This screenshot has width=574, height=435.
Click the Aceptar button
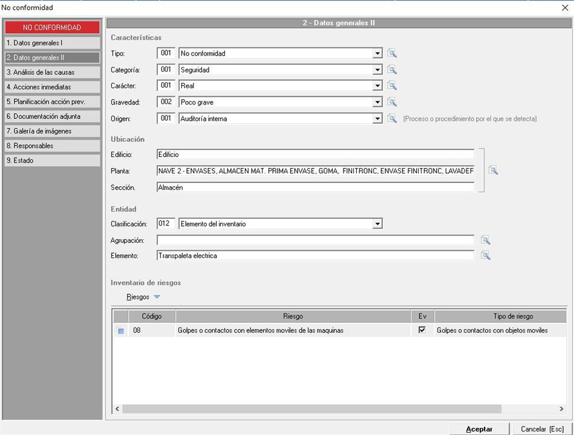479,429
